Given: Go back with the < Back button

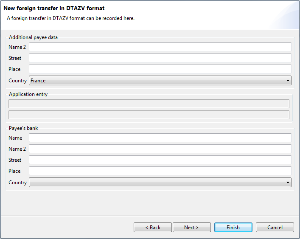Looking at the screenshot, I should click(153, 228).
